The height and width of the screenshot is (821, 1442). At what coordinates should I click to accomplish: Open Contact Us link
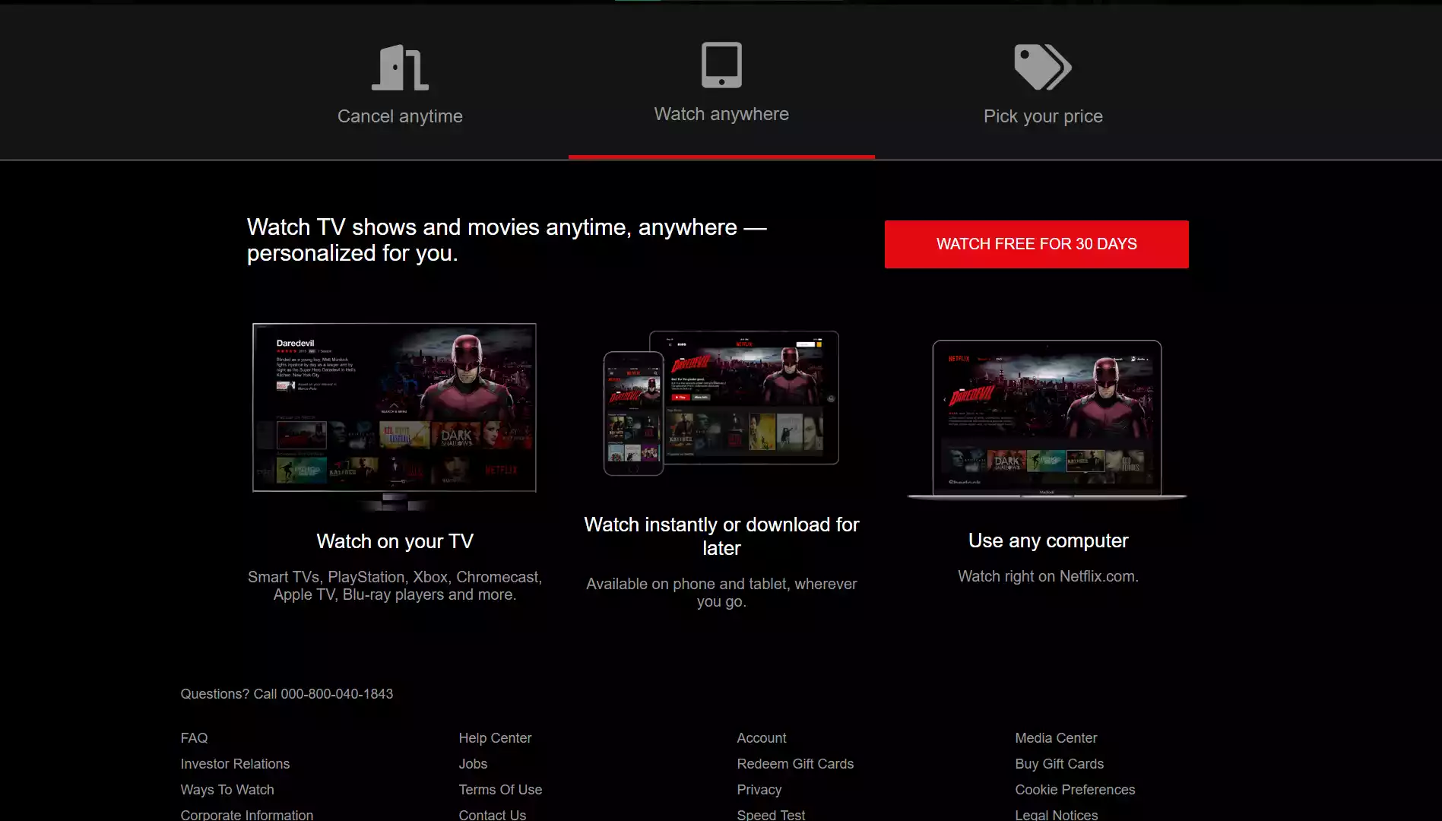coord(492,814)
